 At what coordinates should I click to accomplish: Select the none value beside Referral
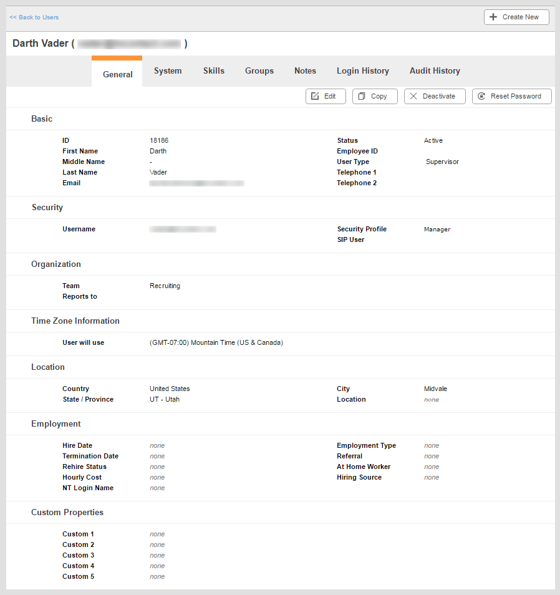[x=432, y=456]
